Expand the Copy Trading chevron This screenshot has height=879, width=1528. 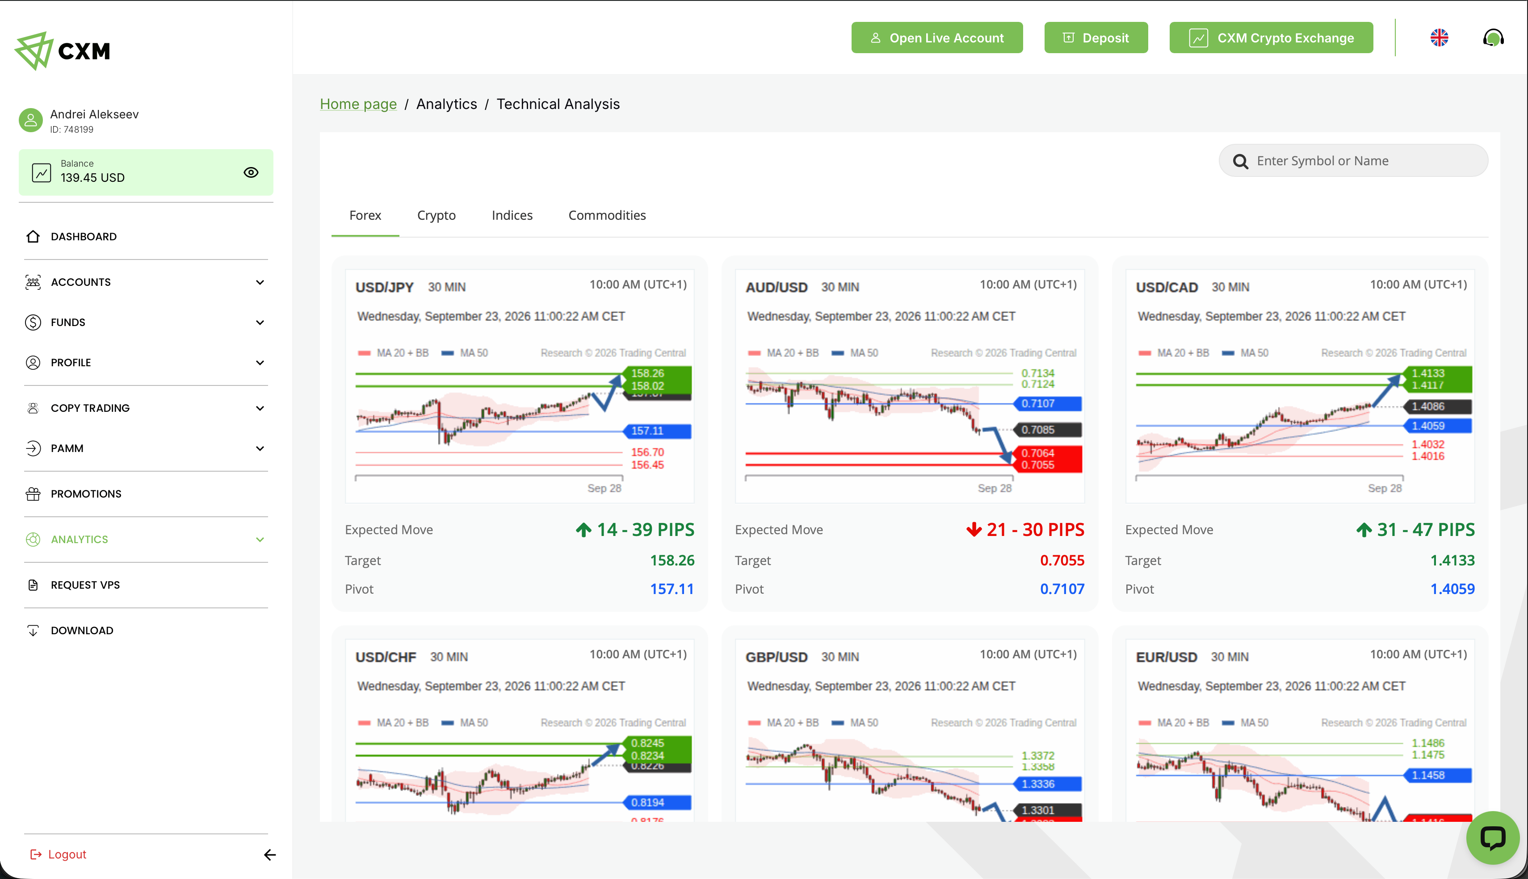tap(260, 408)
